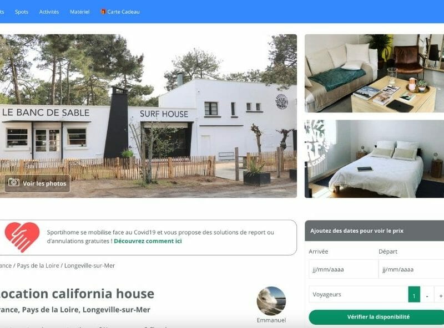Click Vérifier la disponibilité button
The image size is (444, 328).
378,317
